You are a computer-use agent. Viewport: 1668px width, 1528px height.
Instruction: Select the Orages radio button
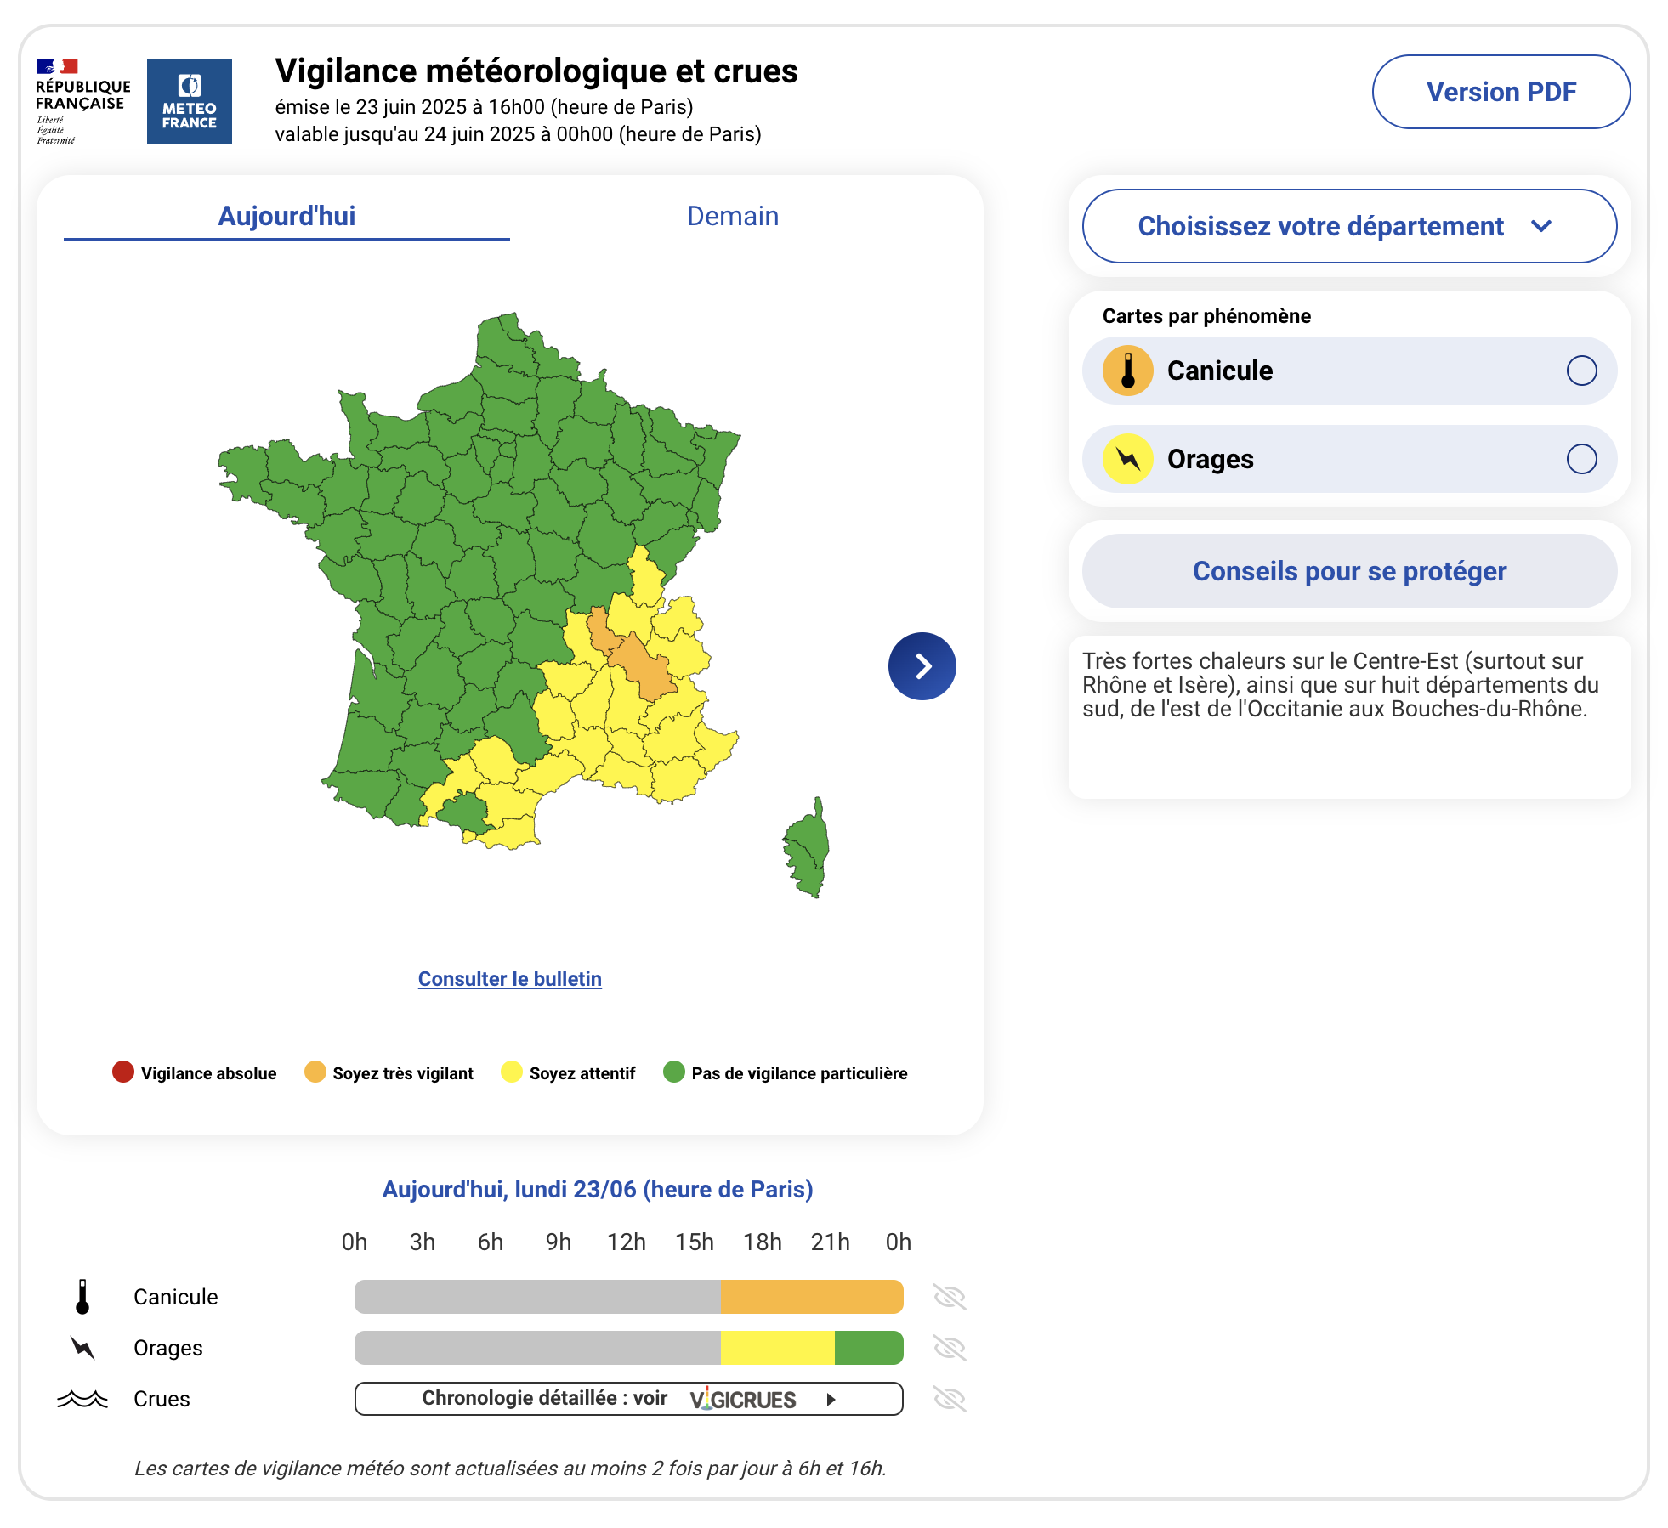(x=1581, y=459)
